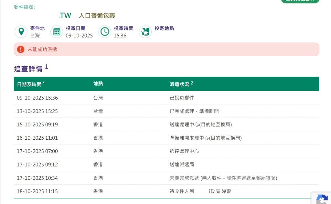
Task: Click the 入口普通包裹 mail type label
Action: click(97, 16)
